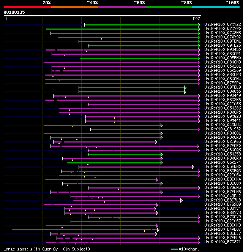243x252 pixels.
Task: Select the UniRef100_Q2IA66 label
Action: coord(222,104)
